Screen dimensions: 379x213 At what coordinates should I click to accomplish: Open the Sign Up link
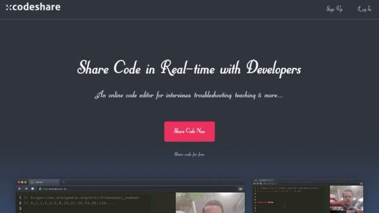coord(334,9)
